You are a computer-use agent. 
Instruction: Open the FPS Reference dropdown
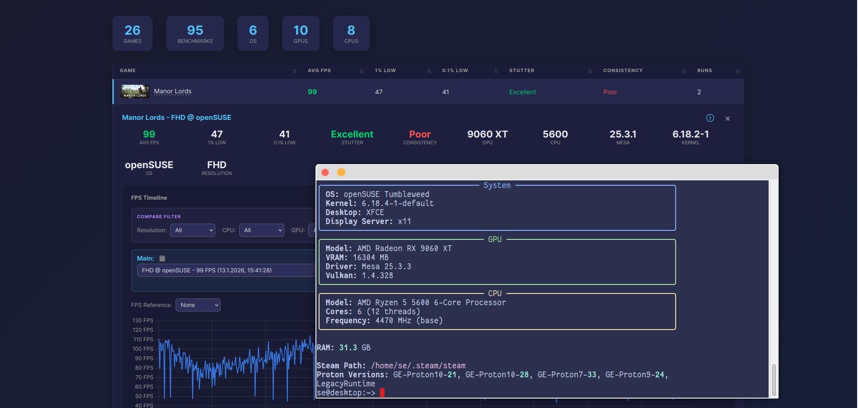click(x=198, y=305)
